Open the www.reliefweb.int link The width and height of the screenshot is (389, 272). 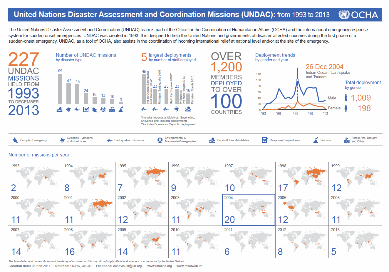click(190, 266)
